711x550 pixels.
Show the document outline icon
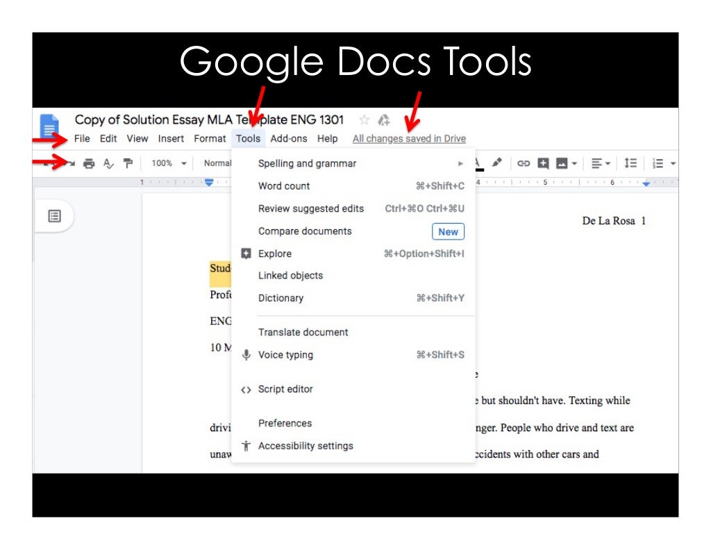pos(54,216)
